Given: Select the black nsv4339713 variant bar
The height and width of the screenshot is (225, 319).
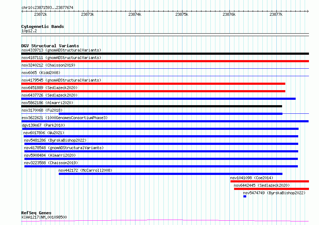Looking at the screenshot, I should tap(165, 54).
